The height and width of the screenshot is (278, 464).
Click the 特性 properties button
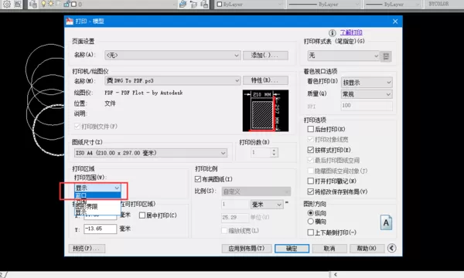click(x=265, y=80)
